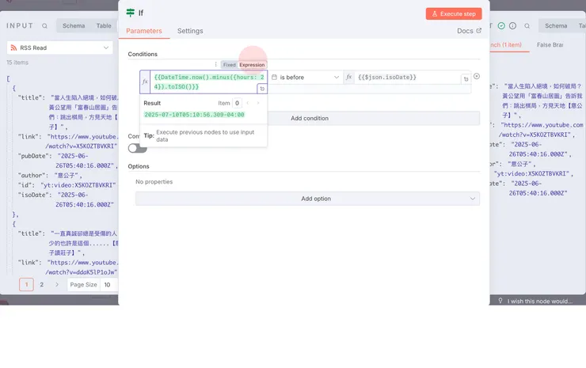Remove the condition with the circle-x icon

point(477,76)
